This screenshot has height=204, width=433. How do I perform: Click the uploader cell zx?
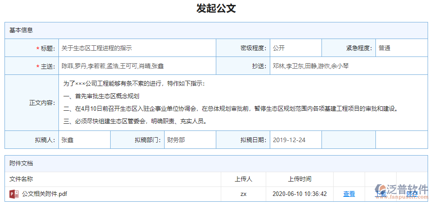click(243, 194)
